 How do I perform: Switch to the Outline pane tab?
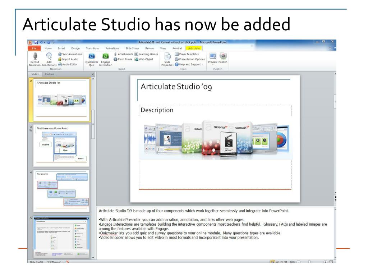[50, 74]
